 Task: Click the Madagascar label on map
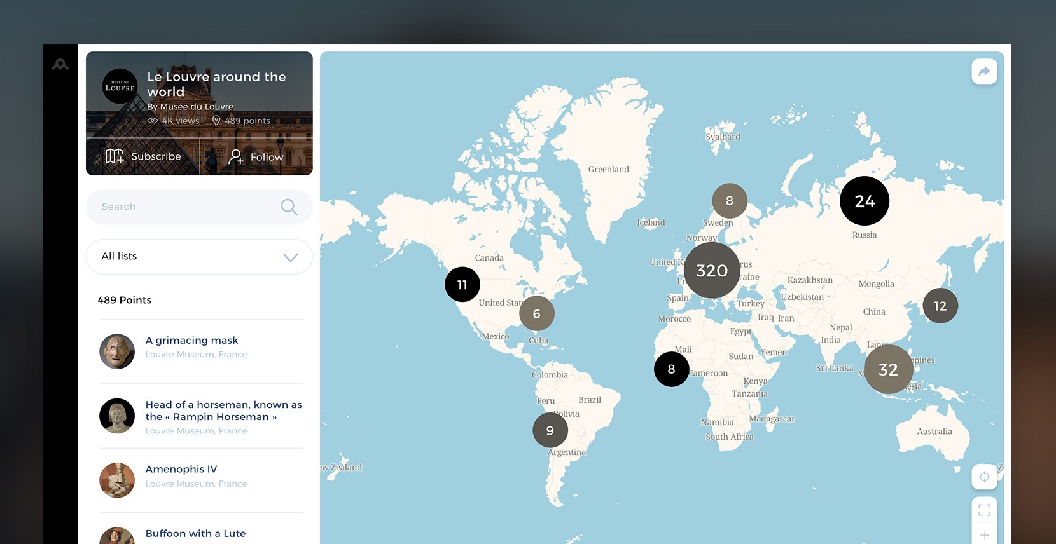772,419
